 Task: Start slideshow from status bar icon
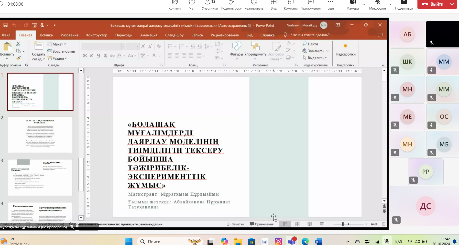pyautogui.click(x=322, y=224)
